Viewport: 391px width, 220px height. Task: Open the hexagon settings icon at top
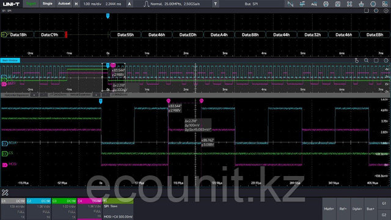pyautogui.click(x=373, y=4)
